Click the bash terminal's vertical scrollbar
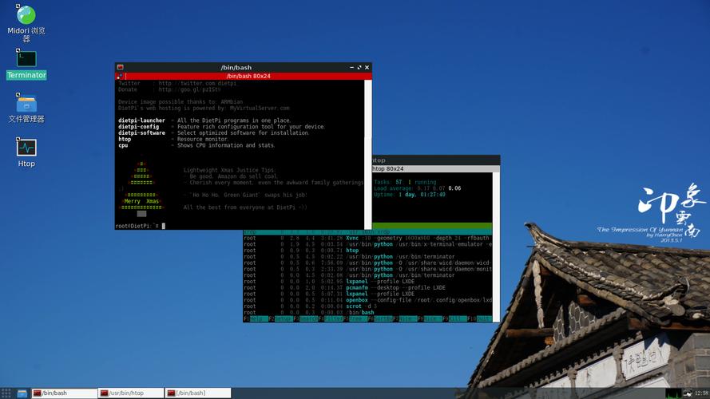Viewport: 710px width, 399px height. 369,152
